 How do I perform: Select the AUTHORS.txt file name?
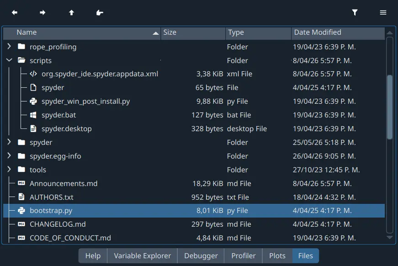click(52, 197)
